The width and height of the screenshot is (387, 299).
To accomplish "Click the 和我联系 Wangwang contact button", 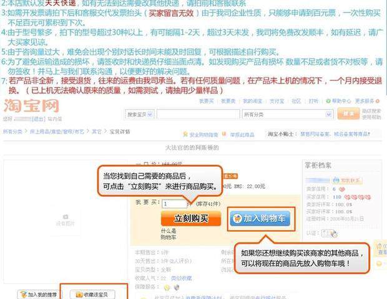I will click(347, 181).
